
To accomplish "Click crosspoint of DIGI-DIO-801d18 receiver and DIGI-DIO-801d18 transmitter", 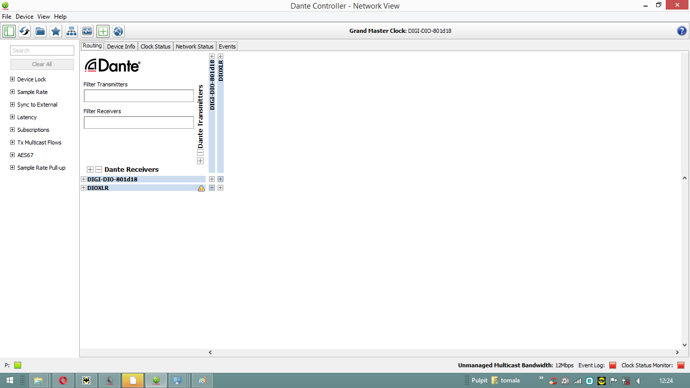I will (x=212, y=179).
